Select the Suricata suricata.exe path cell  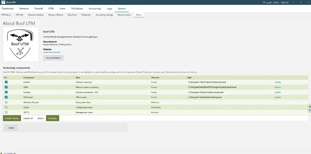[x=206, y=92]
